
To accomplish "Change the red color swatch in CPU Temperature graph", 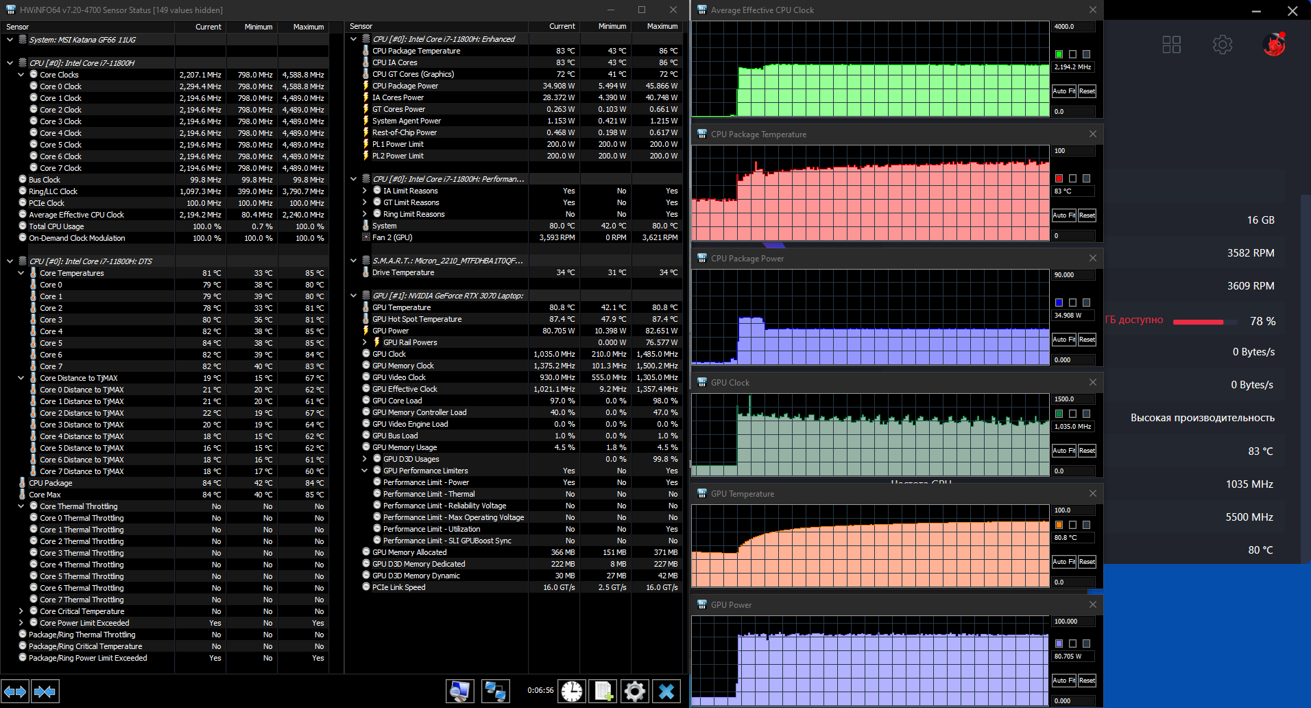I will (x=1059, y=178).
